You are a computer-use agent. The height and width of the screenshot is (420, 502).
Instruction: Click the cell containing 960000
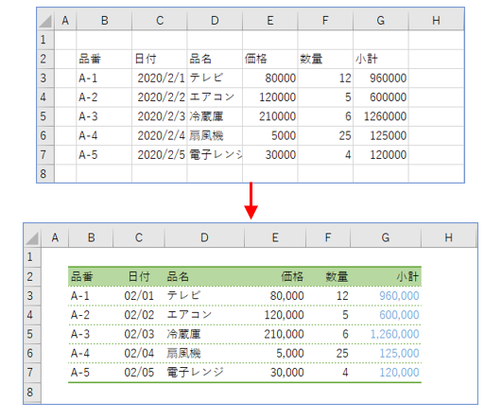coord(381,79)
